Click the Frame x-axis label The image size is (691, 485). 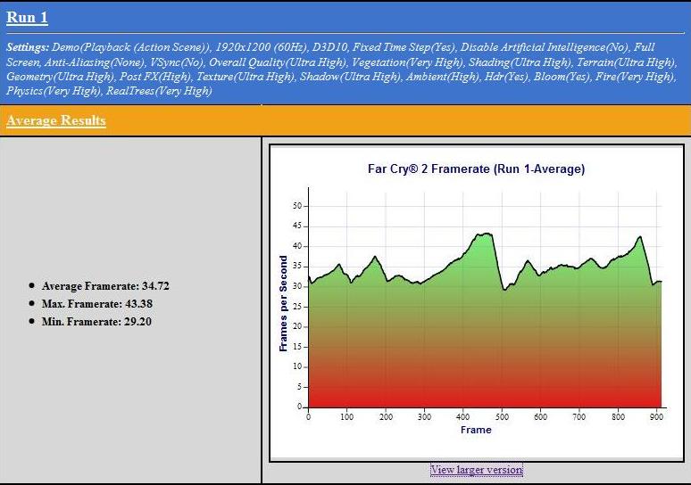(476, 430)
